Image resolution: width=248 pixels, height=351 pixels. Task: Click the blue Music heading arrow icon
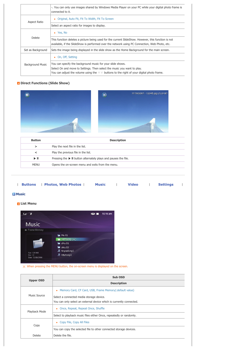click(x=14, y=194)
